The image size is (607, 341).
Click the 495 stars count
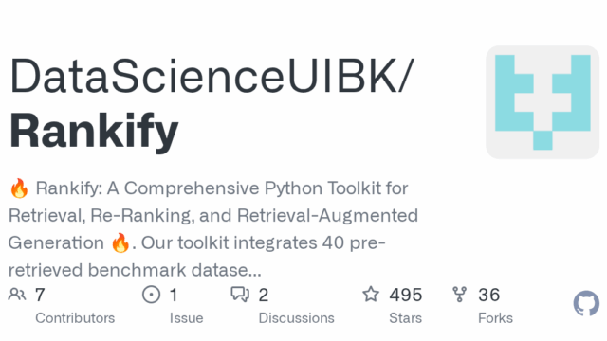(405, 295)
